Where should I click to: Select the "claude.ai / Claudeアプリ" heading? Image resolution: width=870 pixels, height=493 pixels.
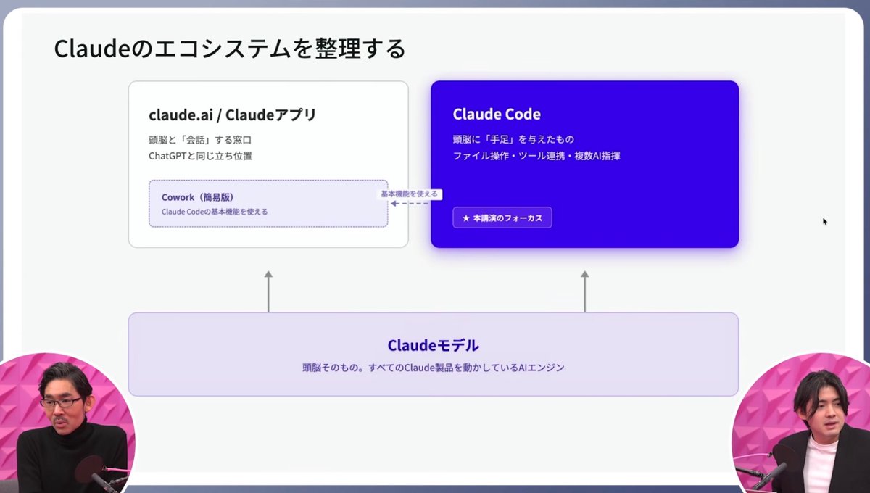pyautogui.click(x=232, y=115)
